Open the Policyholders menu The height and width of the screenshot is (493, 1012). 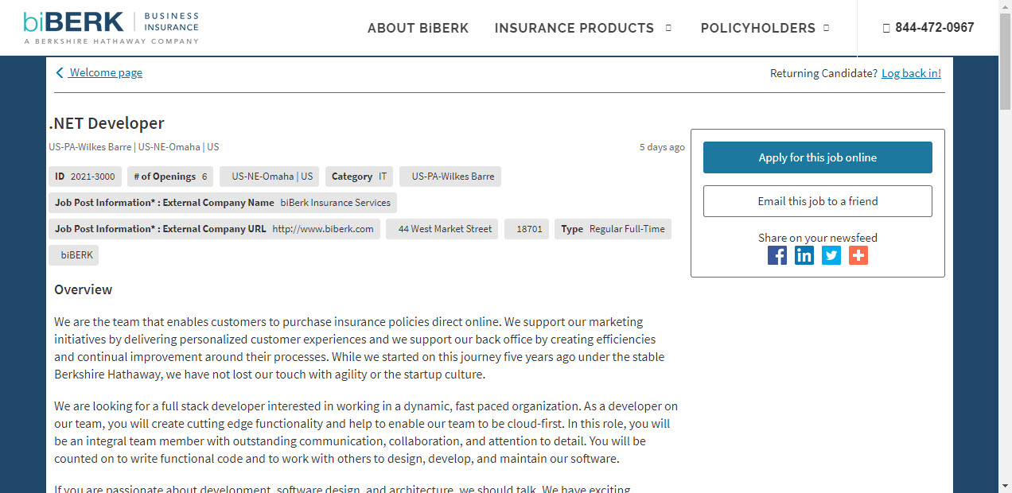[758, 28]
